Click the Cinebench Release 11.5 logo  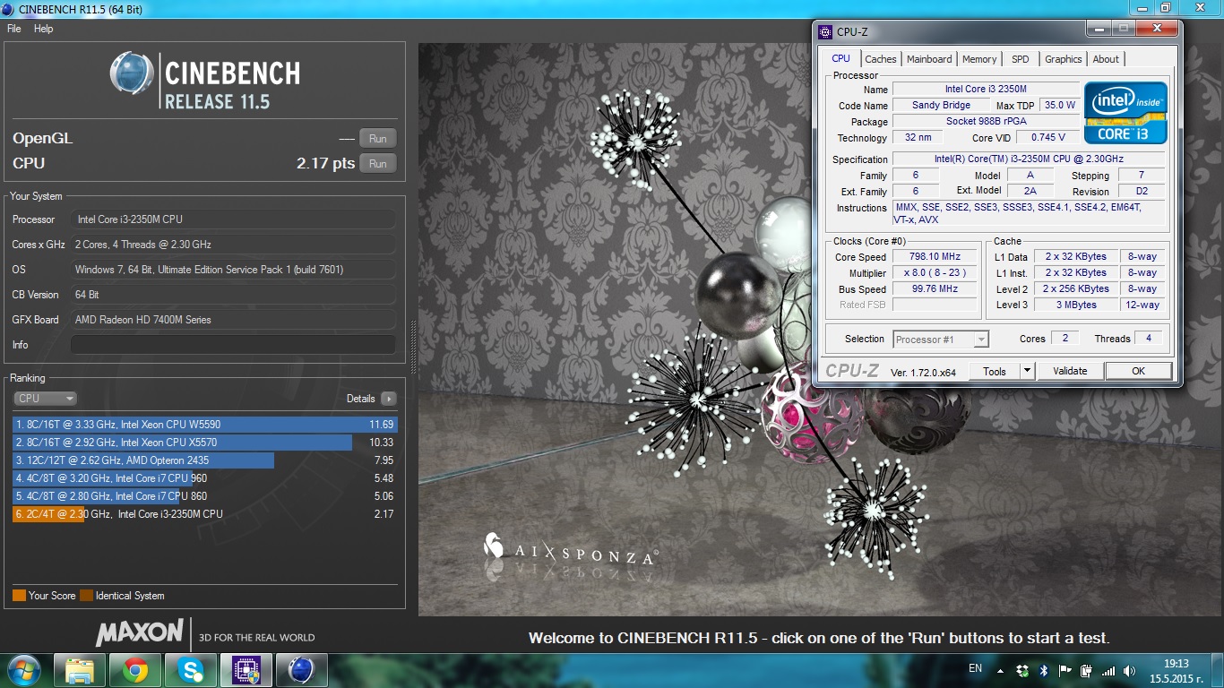205,82
